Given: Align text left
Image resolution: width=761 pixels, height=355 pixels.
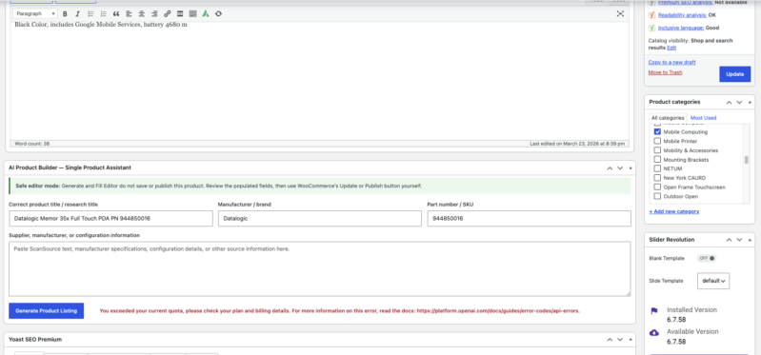Looking at the screenshot, I should click(129, 13).
